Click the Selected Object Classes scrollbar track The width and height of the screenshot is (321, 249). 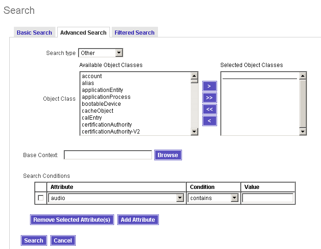[x=303, y=103]
